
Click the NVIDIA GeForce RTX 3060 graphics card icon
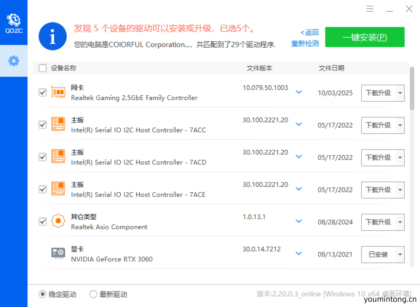point(58,253)
